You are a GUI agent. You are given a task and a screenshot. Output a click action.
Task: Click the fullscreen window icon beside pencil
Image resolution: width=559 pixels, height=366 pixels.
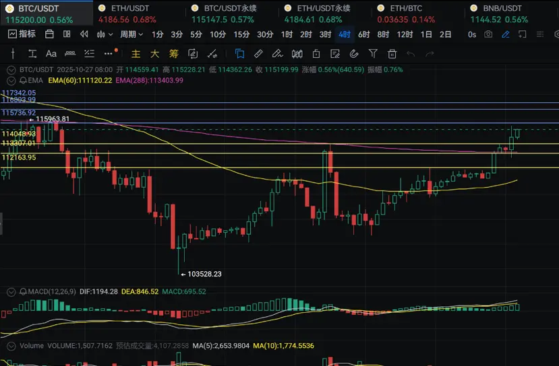point(523,34)
